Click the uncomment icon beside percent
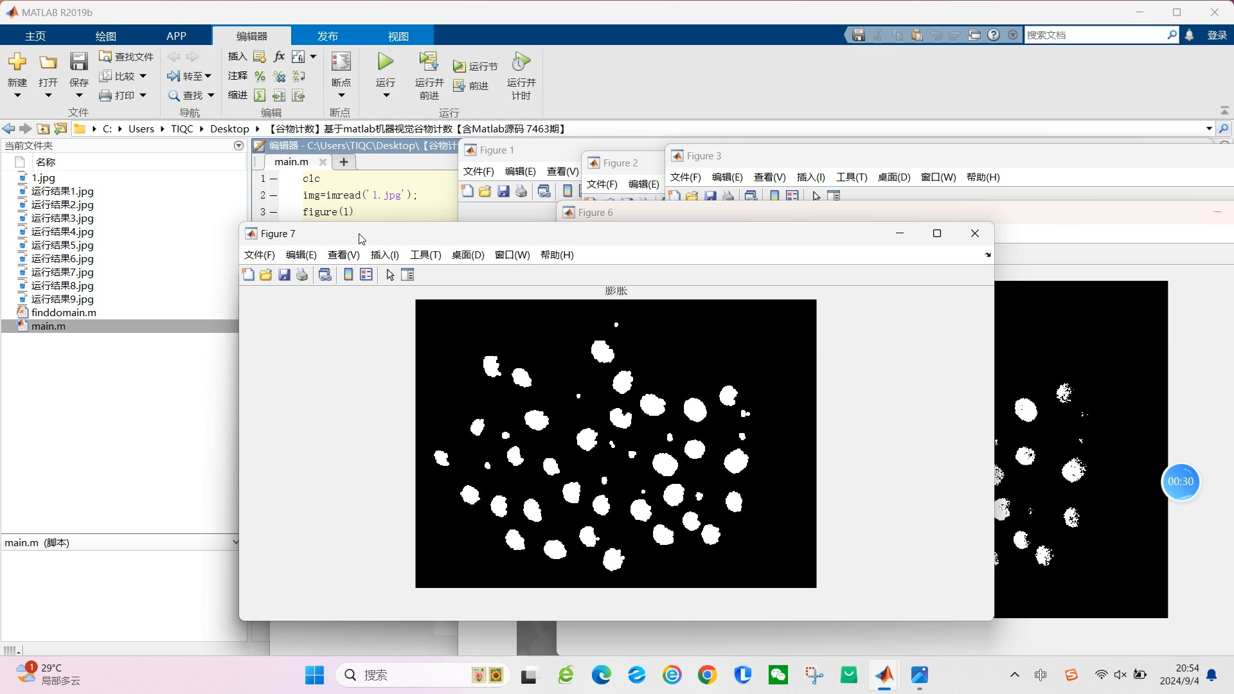Screen dimensions: 1234x694 (x=279, y=76)
